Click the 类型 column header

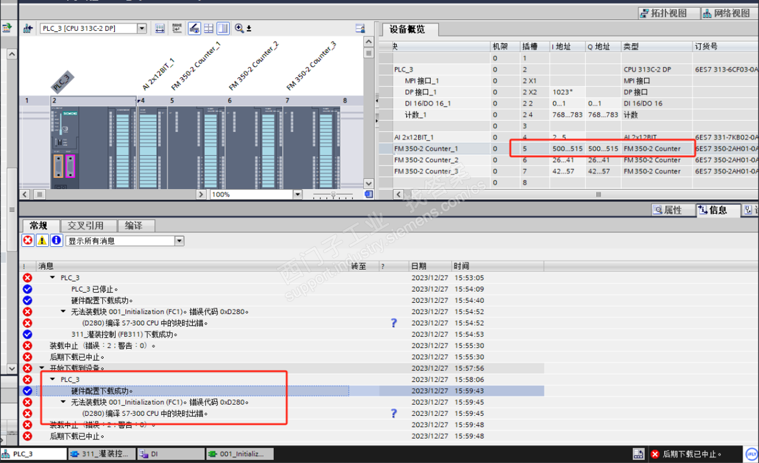(657, 47)
